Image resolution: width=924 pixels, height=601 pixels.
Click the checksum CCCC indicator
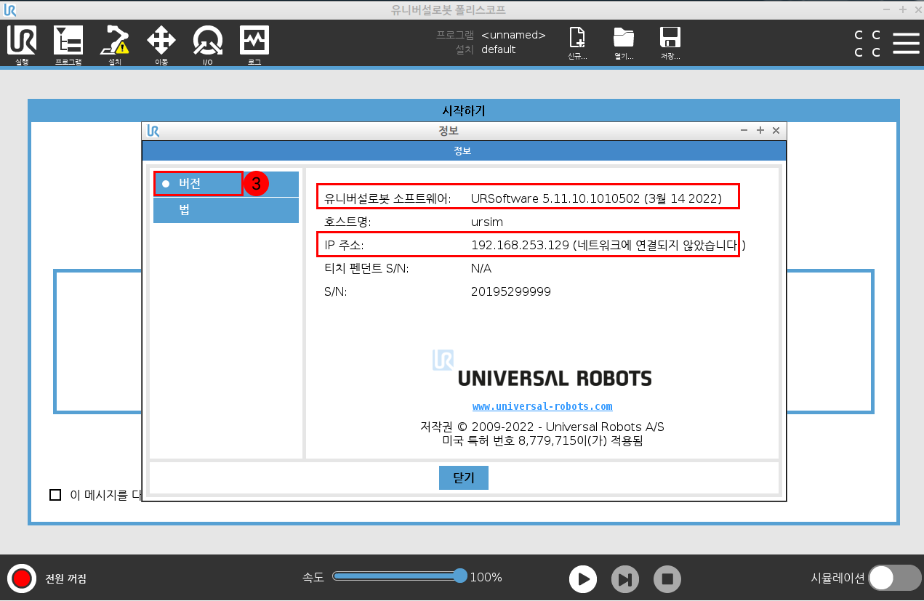[867, 44]
